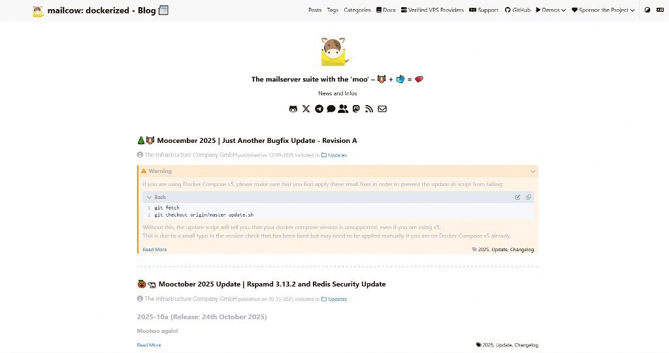Open Updates category of Moocember post
Screen dimensions: 669x353
pos(334,155)
